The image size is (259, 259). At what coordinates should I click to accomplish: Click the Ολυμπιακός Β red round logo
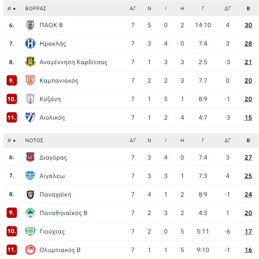pos(30,250)
